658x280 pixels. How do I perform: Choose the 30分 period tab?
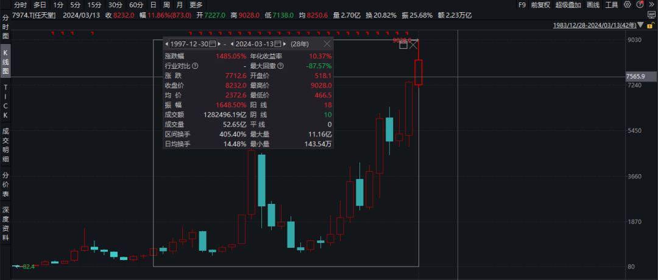[115, 5]
